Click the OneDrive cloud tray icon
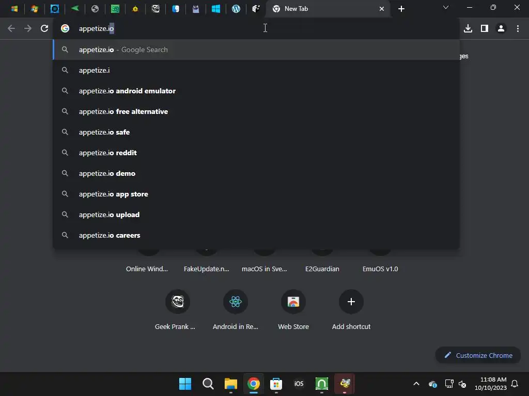529x396 pixels. coord(433,384)
